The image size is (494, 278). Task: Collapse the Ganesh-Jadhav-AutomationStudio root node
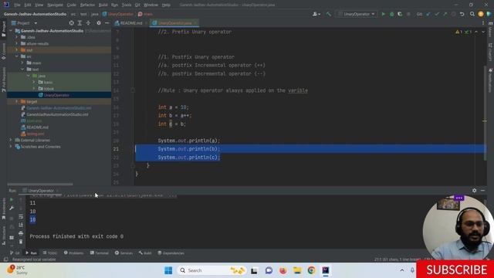(x=11, y=31)
